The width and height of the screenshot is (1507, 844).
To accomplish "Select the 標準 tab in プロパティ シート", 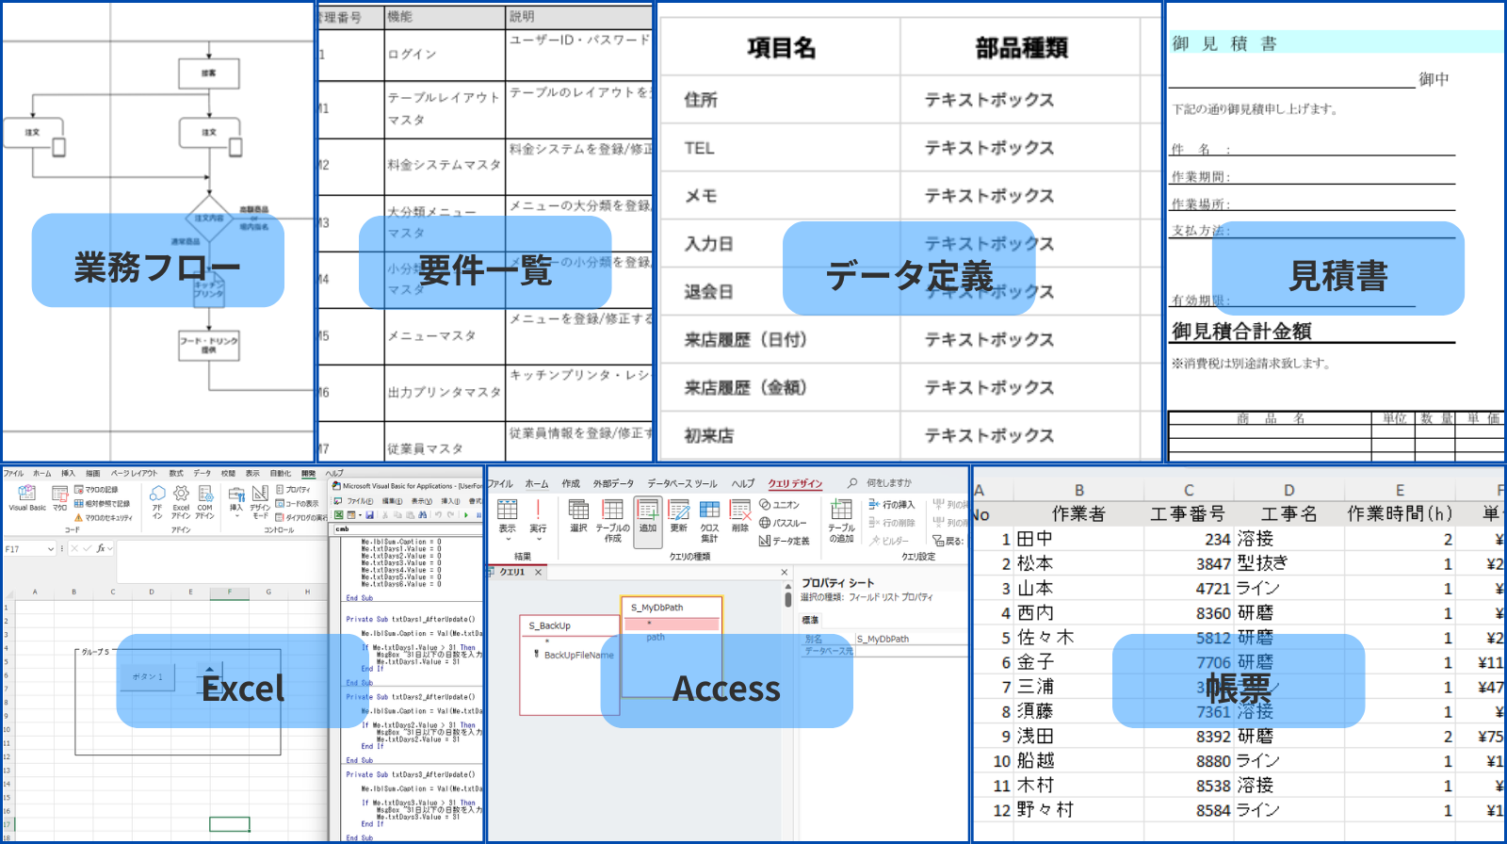I will tap(810, 620).
